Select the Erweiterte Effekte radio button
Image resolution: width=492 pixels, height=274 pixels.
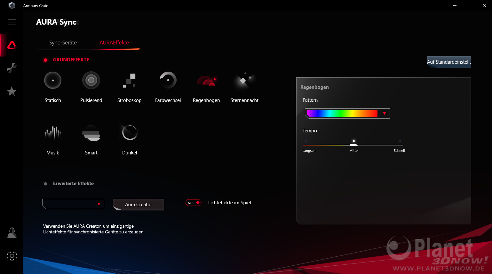(45, 184)
